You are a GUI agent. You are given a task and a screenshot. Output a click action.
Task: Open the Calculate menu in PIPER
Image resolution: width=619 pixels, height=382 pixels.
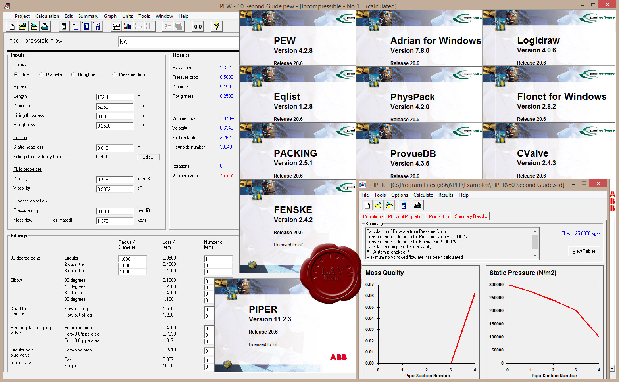coord(423,195)
